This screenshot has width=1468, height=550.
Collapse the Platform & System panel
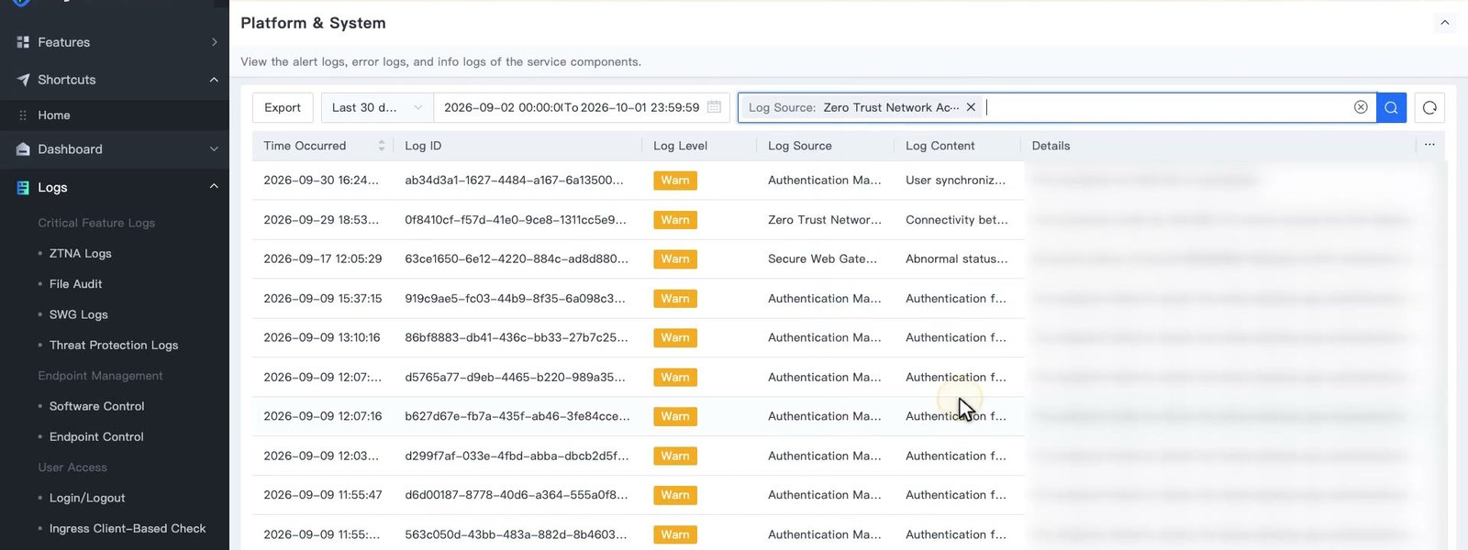(x=1445, y=23)
